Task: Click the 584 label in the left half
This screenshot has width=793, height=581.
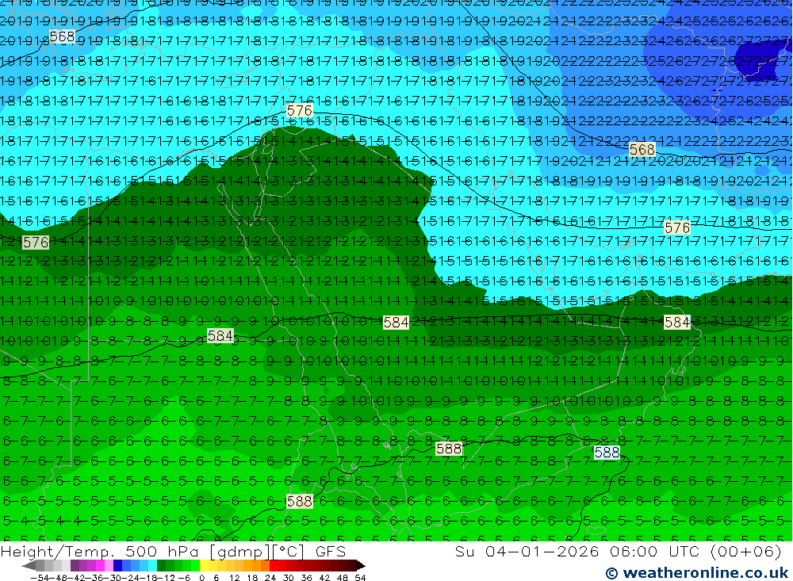Action: coord(220,335)
